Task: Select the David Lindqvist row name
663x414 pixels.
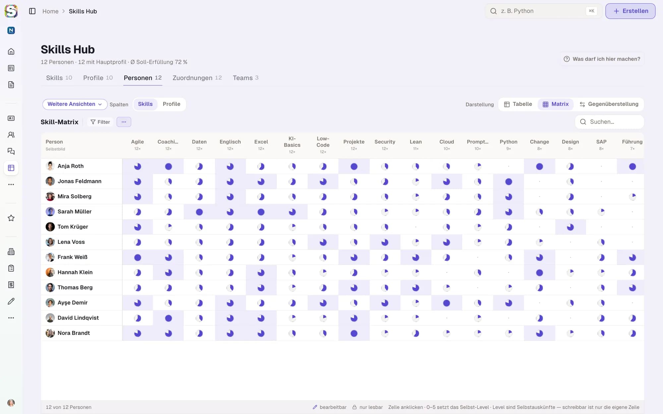Action: (x=78, y=318)
